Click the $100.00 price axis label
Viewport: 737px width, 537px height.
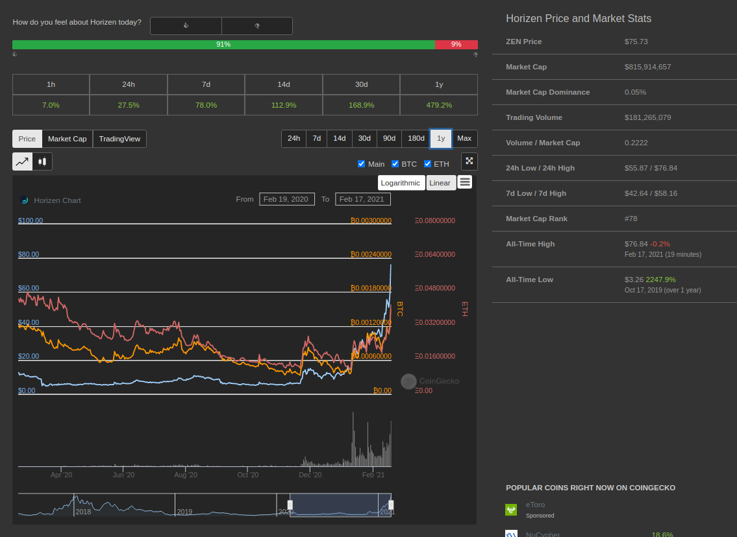(x=31, y=221)
